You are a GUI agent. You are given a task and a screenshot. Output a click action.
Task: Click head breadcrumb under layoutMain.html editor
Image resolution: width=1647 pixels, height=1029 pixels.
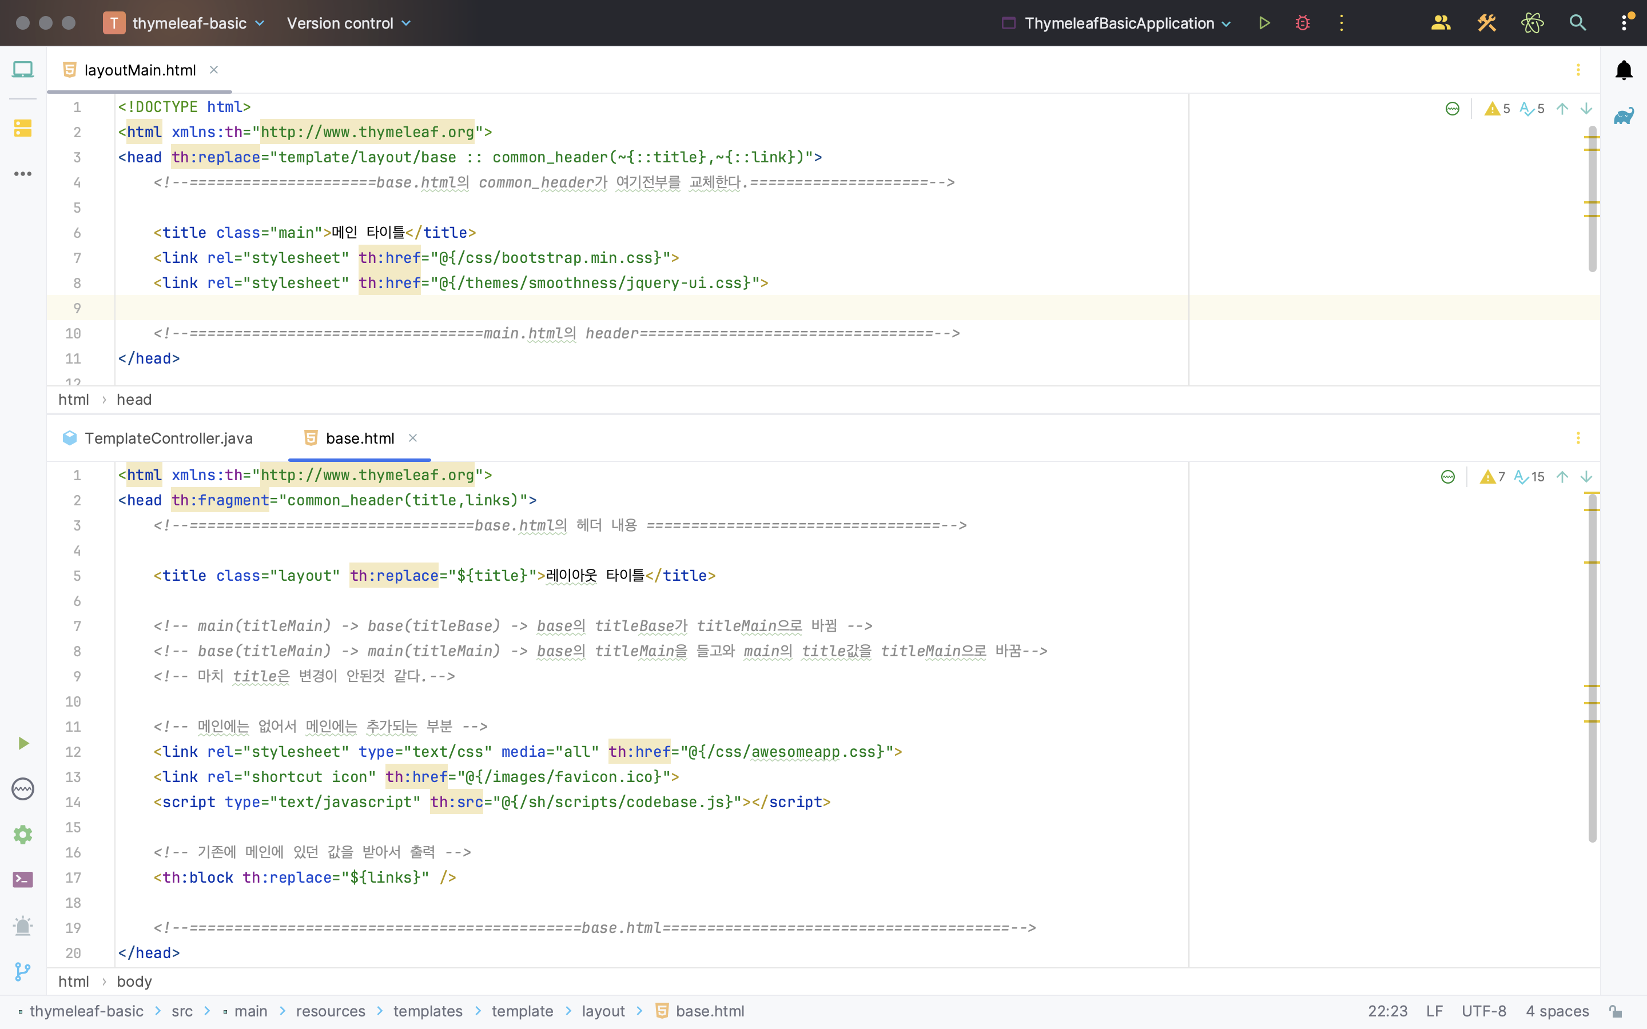click(x=134, y=400)
